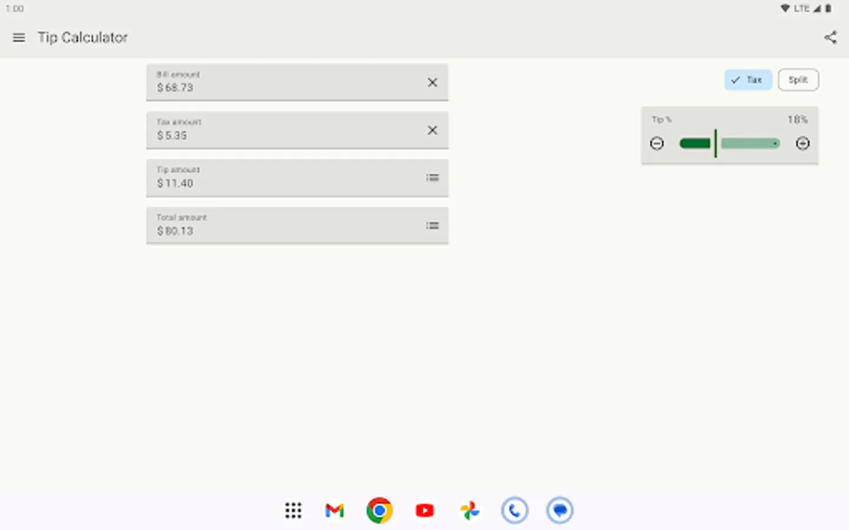Open the navigation drawer menu
Screen dimensions: 849x530
tap(18, 37)
